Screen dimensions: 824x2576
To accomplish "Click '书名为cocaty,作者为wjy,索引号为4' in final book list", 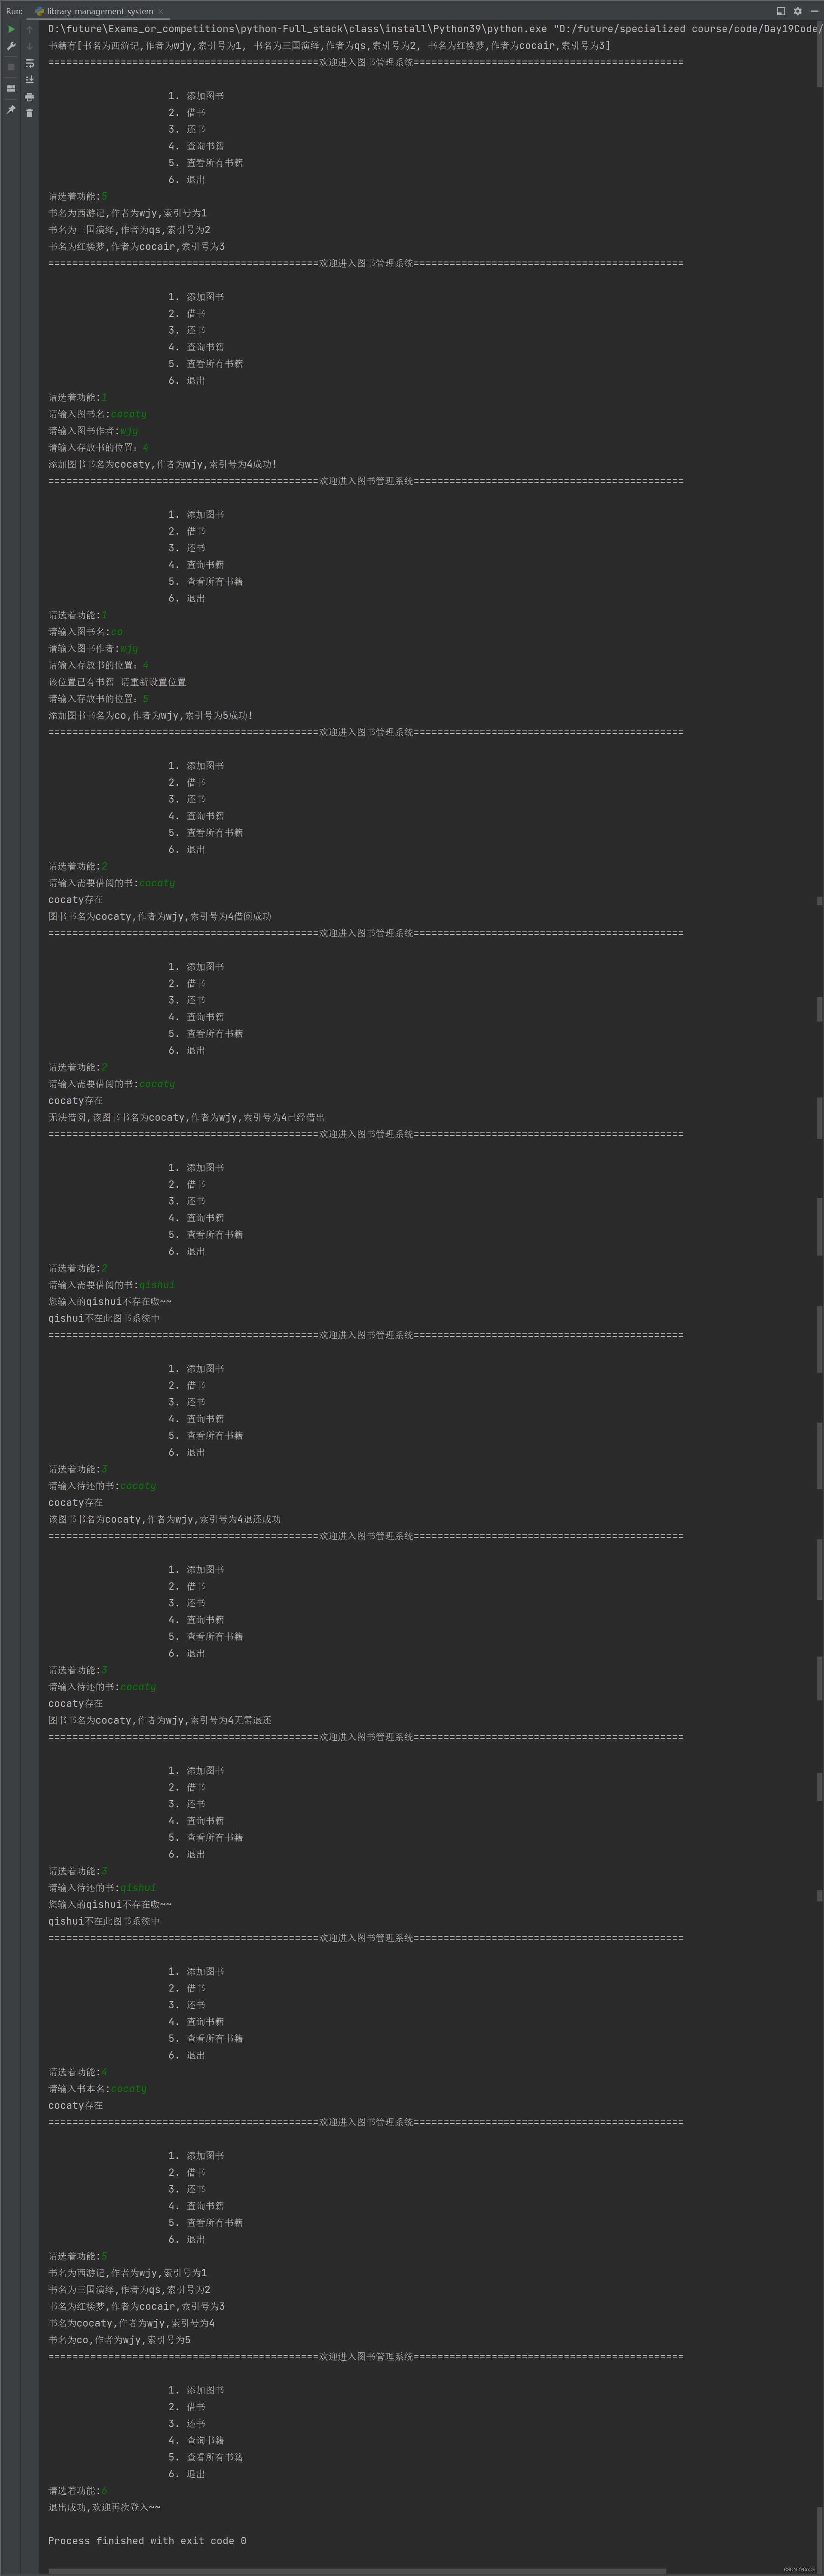I will click(131, 2323).
